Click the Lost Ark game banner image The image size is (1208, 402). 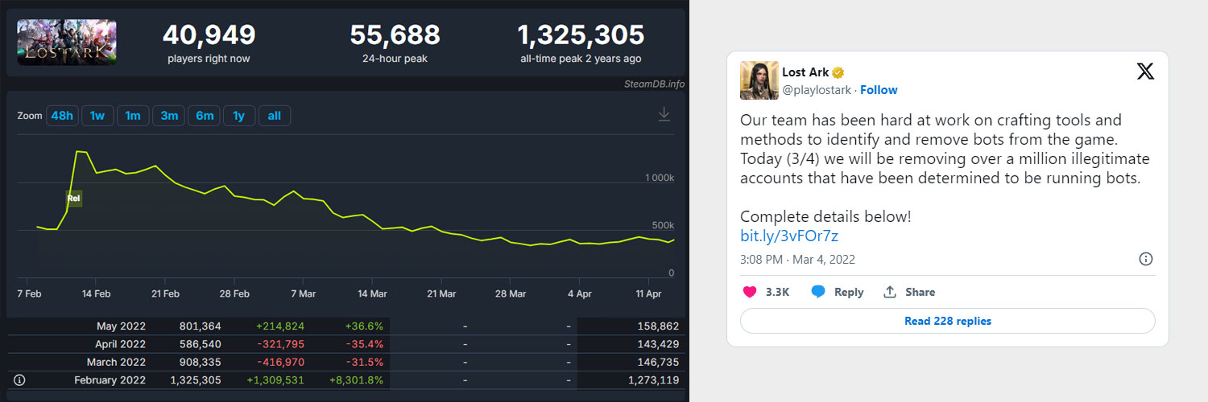click(x=67, y=43)
